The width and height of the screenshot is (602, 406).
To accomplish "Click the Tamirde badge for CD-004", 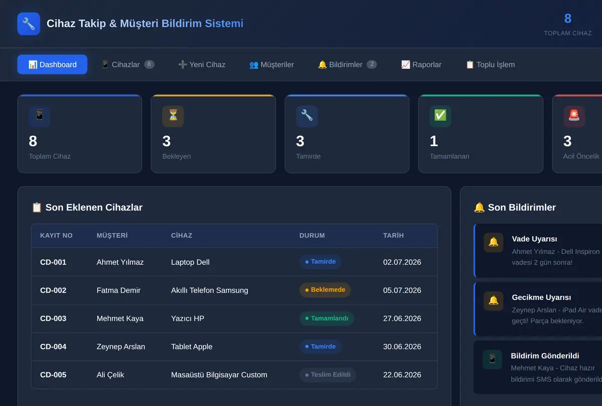I will 321,346.
